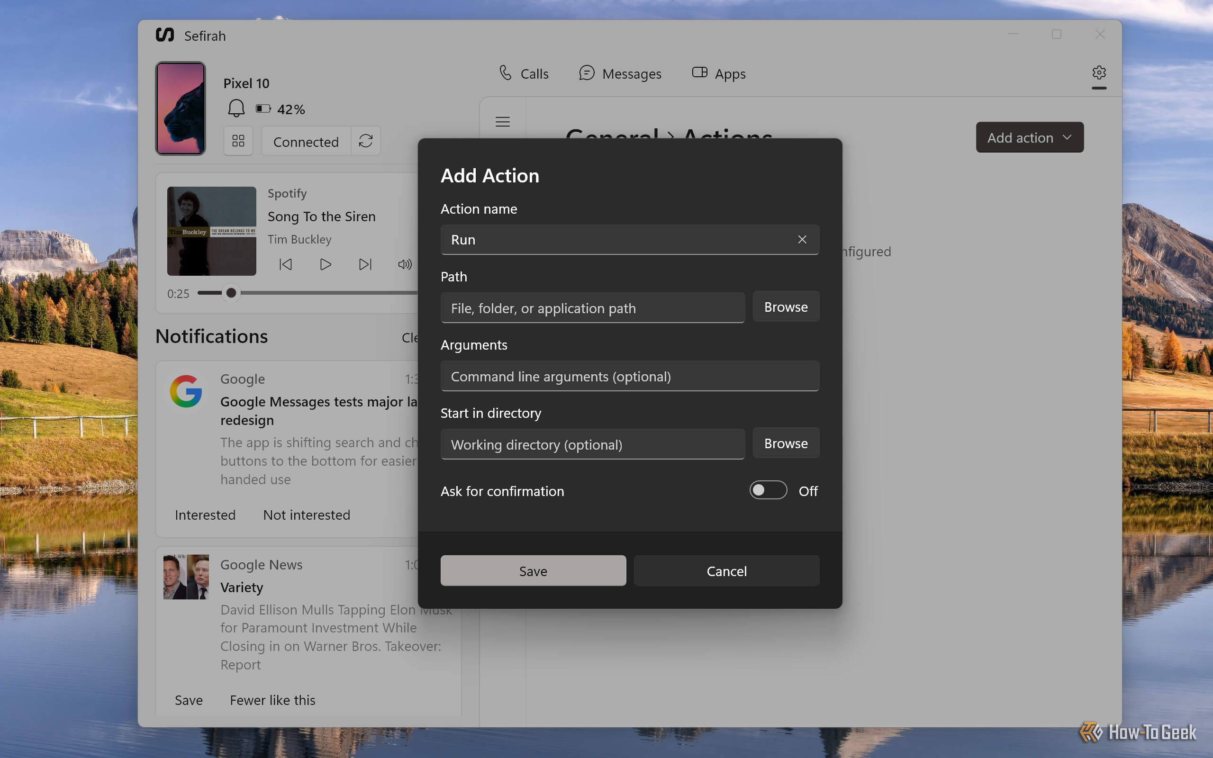Click the volume speaker icon

[405, 264]
